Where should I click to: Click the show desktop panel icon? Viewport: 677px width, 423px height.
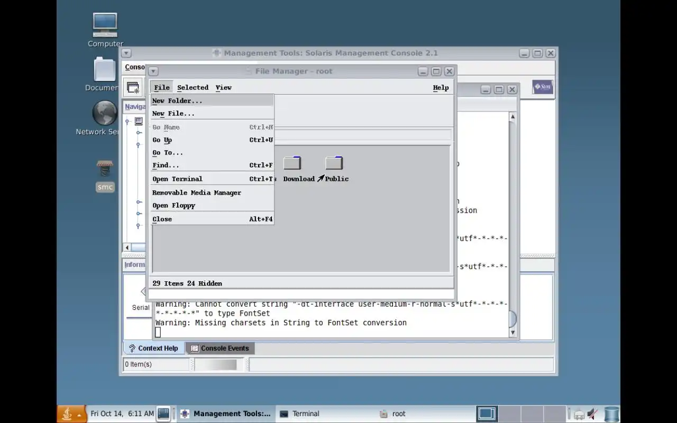point(163,413)
